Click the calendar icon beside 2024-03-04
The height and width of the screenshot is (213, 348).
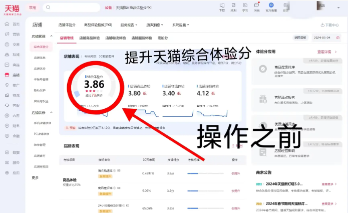click(x=338, y=38)
